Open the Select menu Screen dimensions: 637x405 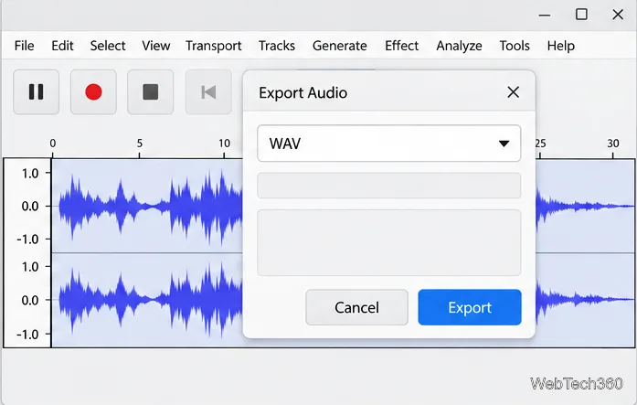[108, 46]
